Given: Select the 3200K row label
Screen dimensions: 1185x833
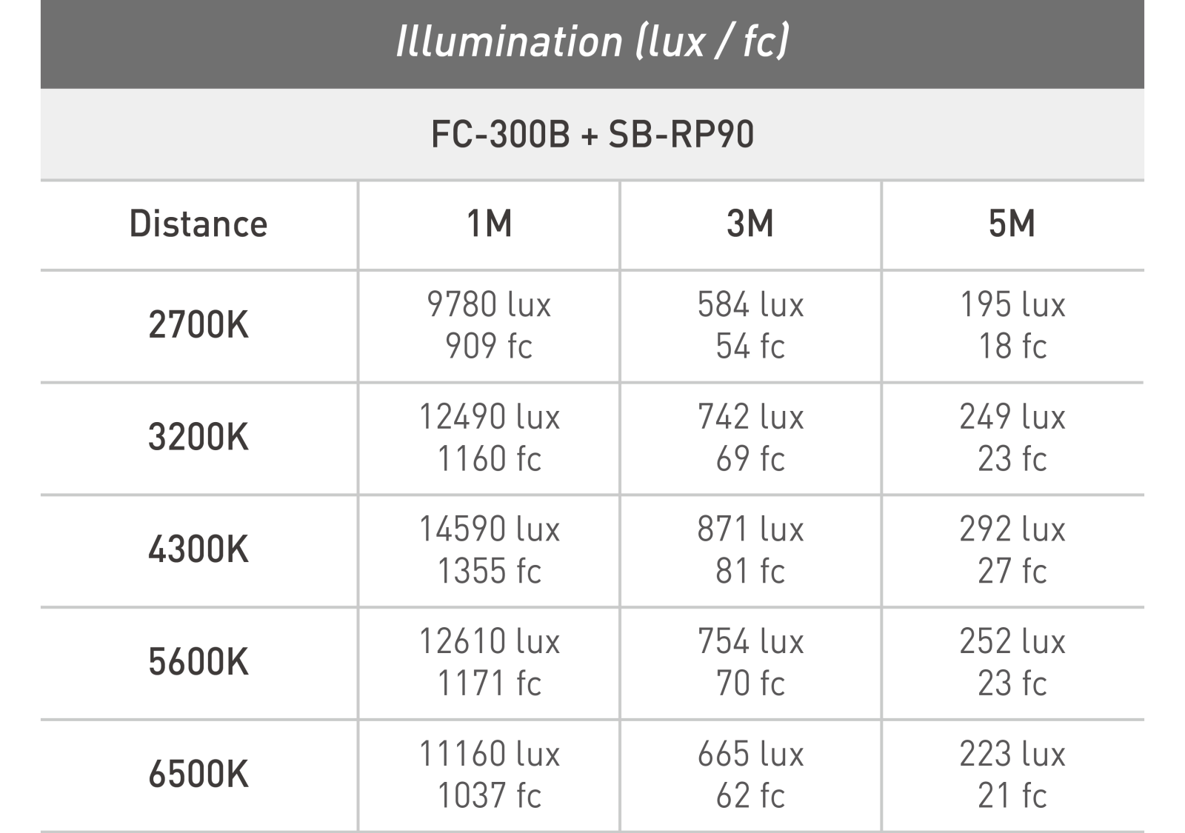Looking at the screenshot, I should (x=198, y=438).
